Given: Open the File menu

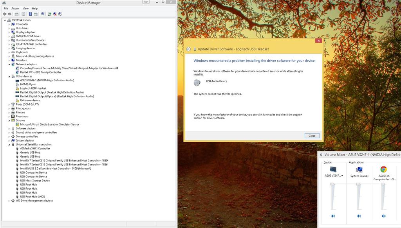Looking at the screenshot, I should tap(5, 9).
